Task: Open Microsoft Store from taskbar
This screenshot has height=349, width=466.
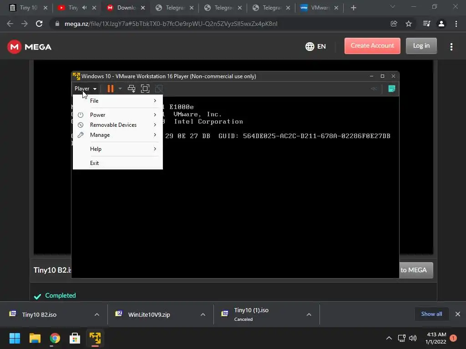Action: [75, 338]
